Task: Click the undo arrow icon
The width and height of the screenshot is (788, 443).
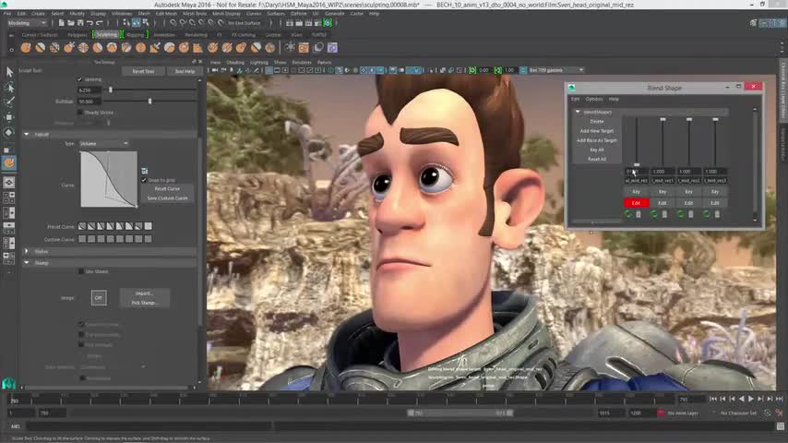Action: point(90,23)
